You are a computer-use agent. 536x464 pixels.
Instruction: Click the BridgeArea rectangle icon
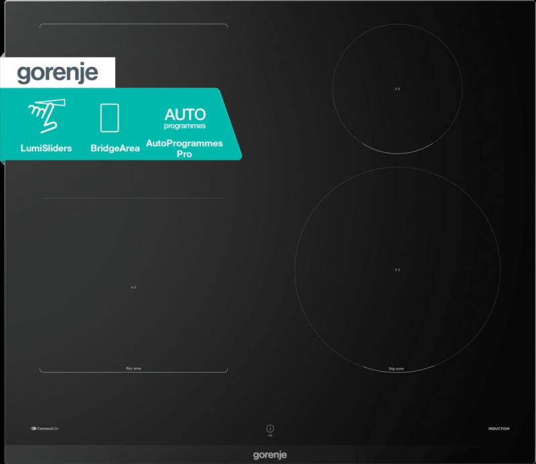pyautogui.click(x=109, y=117)
